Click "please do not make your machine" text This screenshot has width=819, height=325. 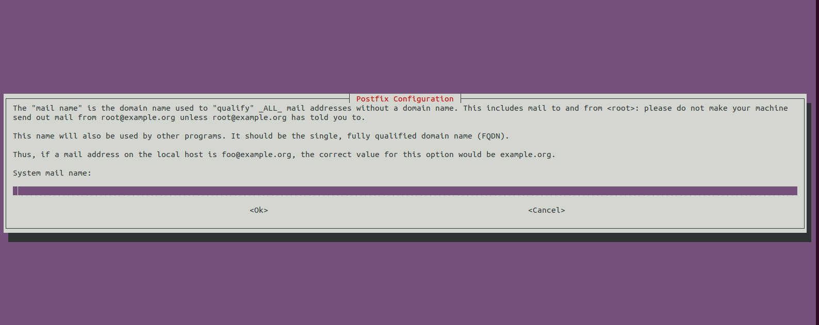click(x=716, y=108)
